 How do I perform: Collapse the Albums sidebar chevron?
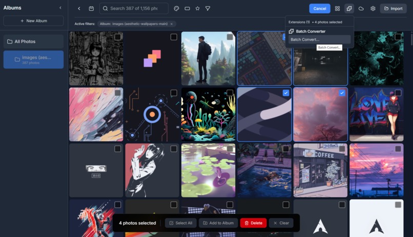click(x=60, y=8)
